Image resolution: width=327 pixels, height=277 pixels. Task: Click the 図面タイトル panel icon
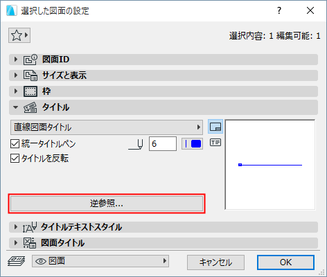click(x=30, y=243)
